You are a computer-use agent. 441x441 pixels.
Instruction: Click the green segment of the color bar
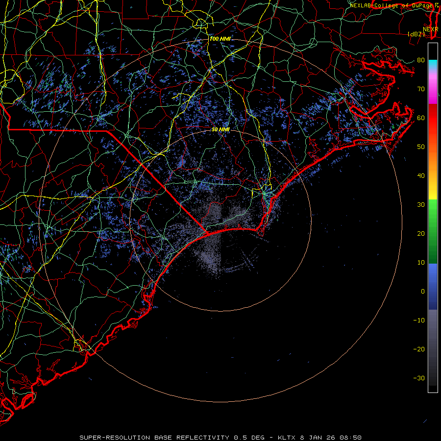pyautogui.click(x=433, y=232)
